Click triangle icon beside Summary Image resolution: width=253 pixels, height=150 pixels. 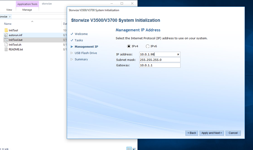coord(72,59)
